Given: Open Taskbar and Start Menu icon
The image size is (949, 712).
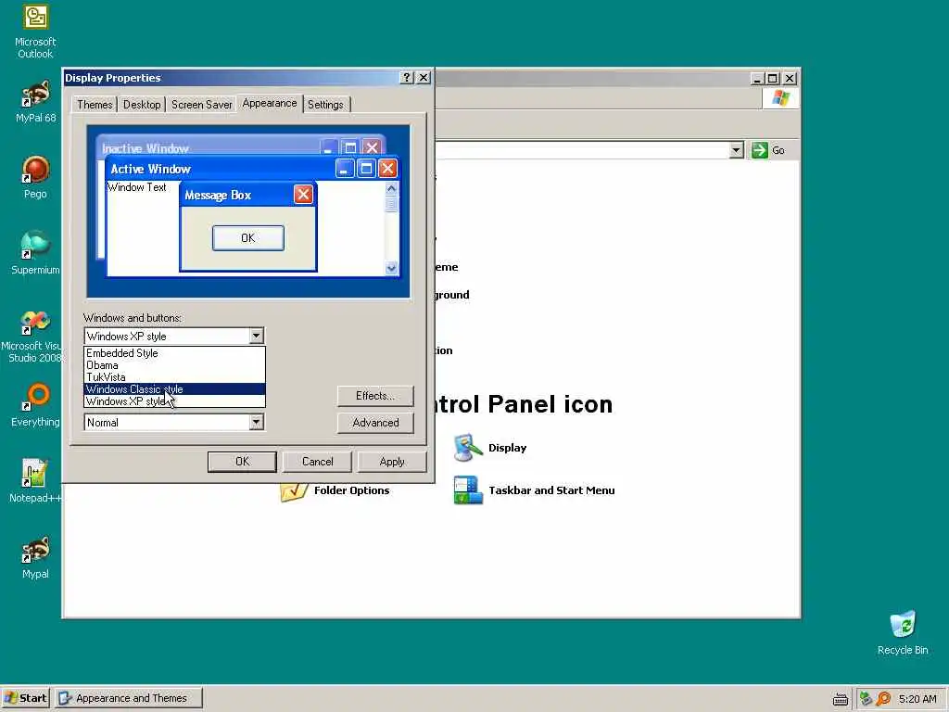Looking at the screenshot, I should [534, 490].
